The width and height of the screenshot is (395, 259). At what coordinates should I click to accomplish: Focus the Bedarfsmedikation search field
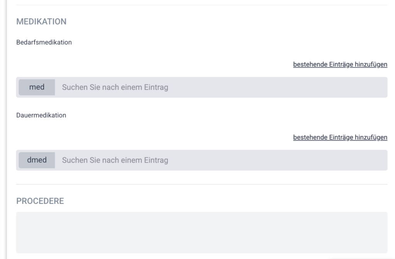[x=220, y=87]
